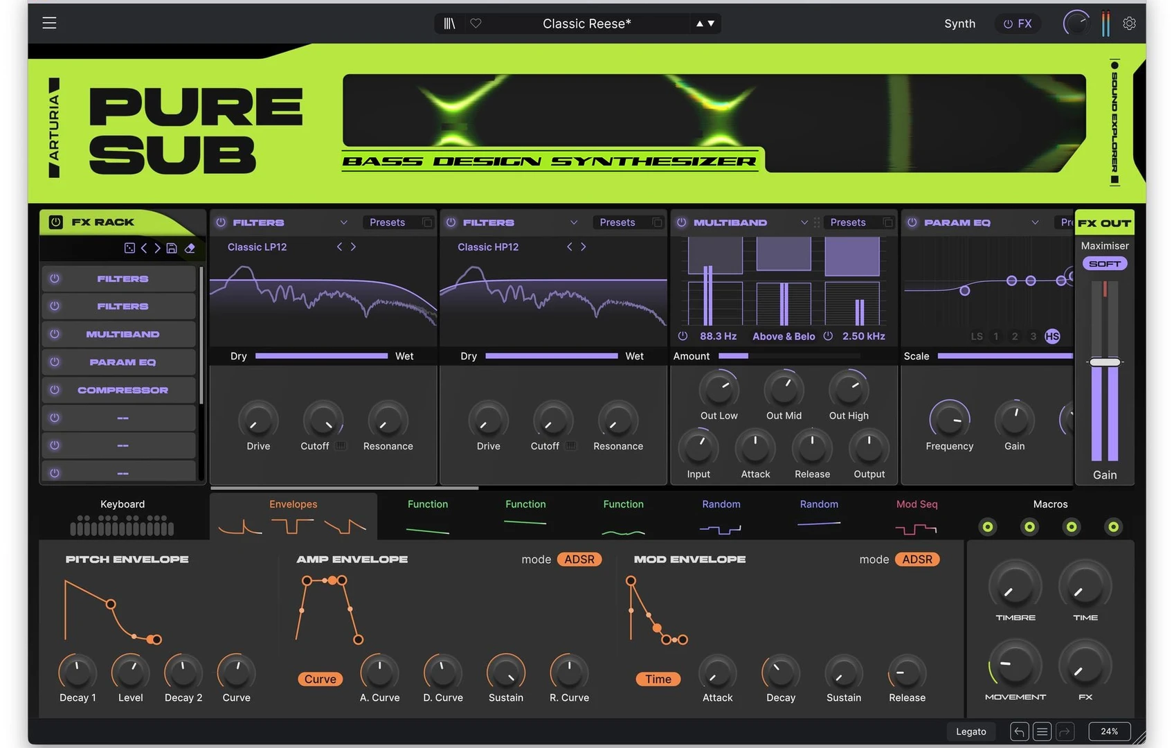The image size is (1174, 748).
Task: Open the first Random tab
Action: coord(721,516)
